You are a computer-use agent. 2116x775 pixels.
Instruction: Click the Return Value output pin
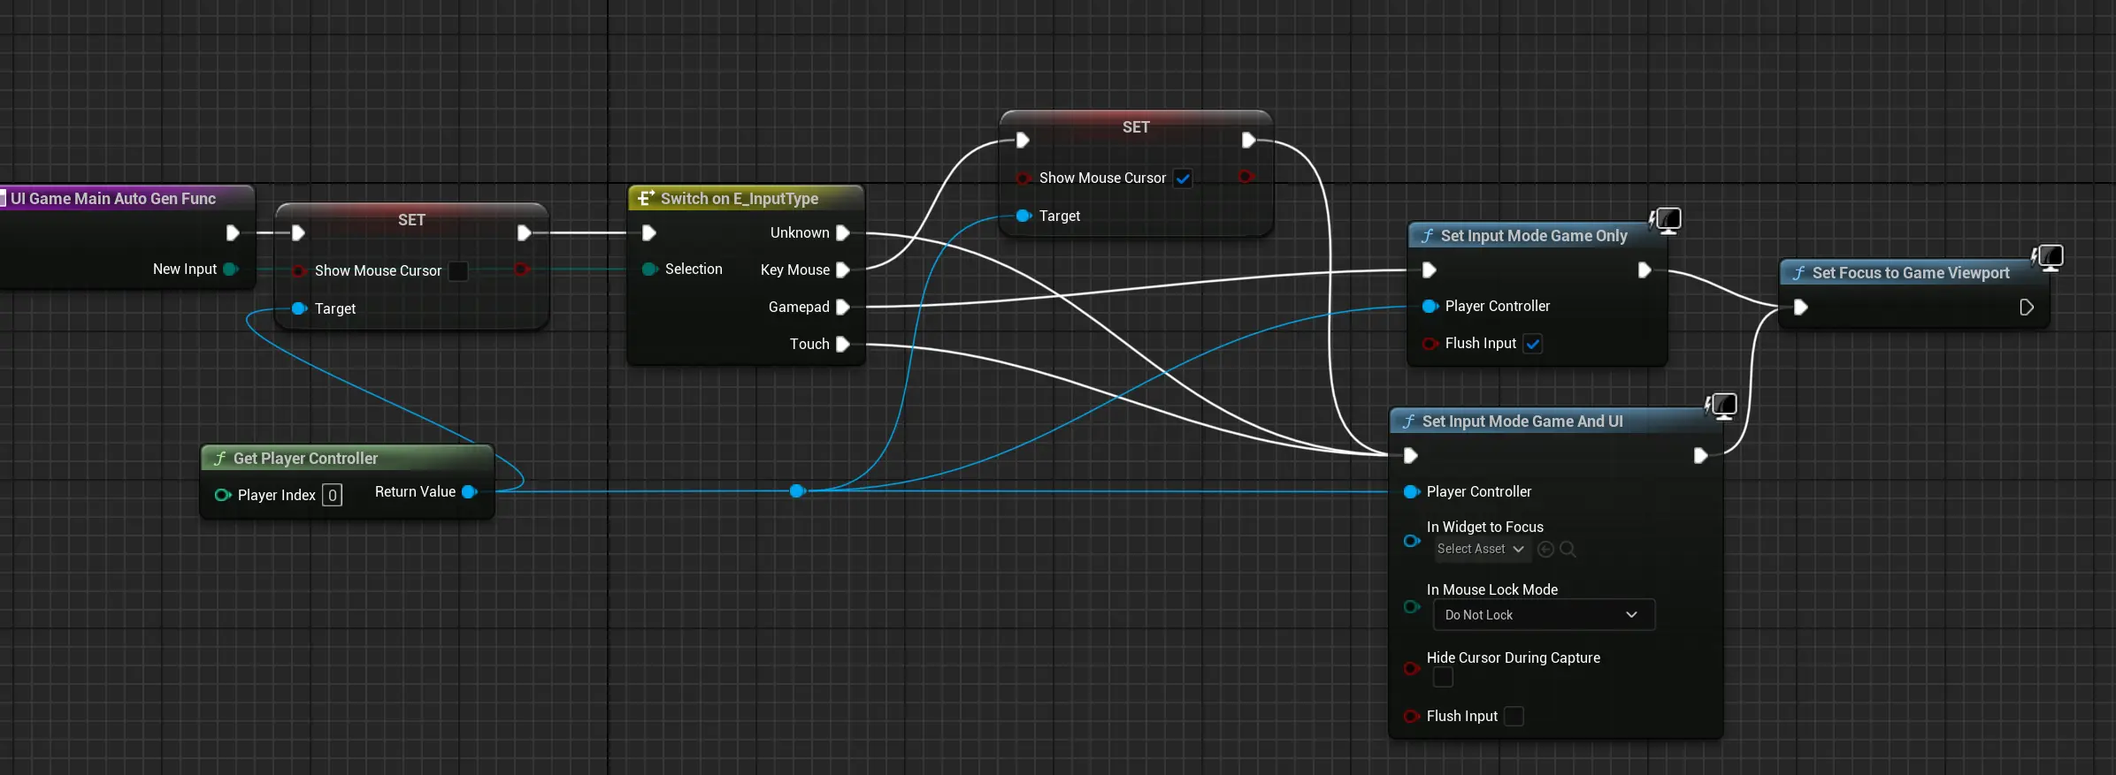tap(469, 491)
